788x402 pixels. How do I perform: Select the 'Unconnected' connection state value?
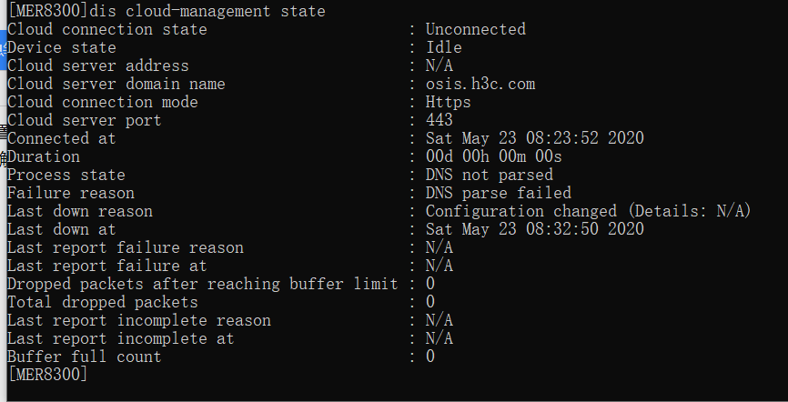(x=475, y=29)
